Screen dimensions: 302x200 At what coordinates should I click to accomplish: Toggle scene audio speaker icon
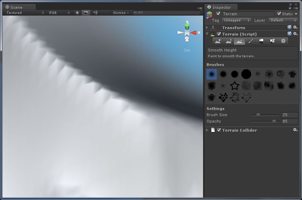95,13
